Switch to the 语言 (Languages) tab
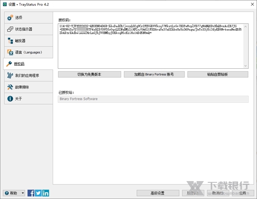 pos(29,52)
